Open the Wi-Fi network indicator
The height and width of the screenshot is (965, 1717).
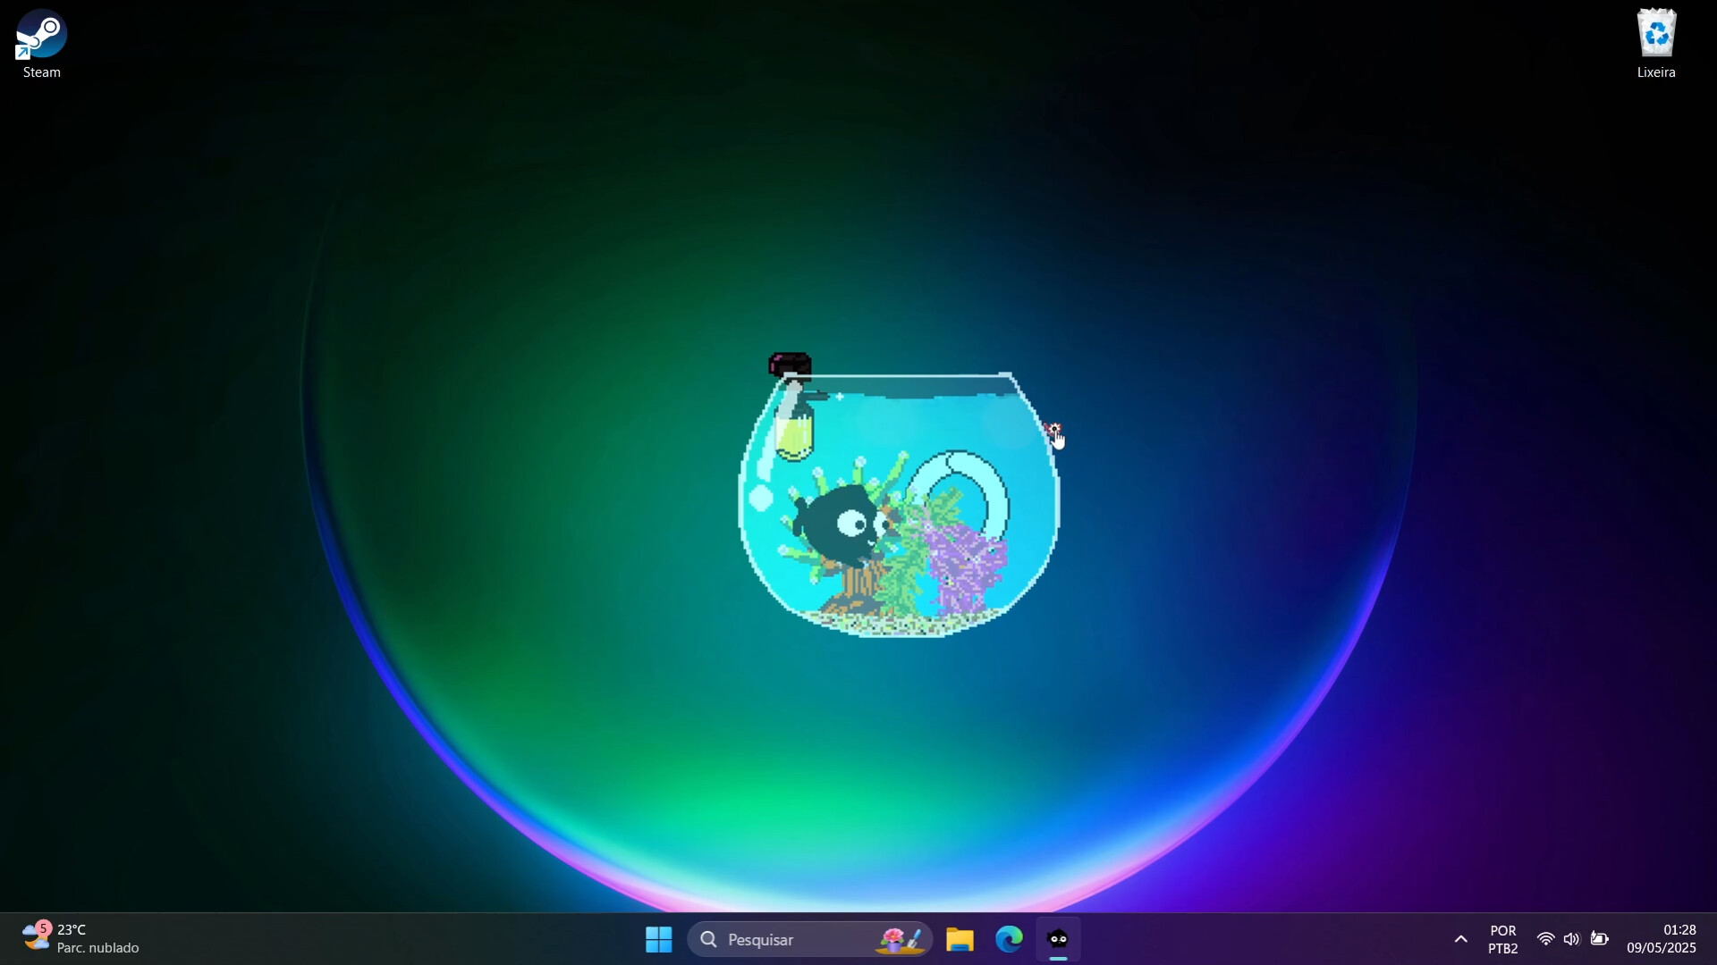[1546, 939]
